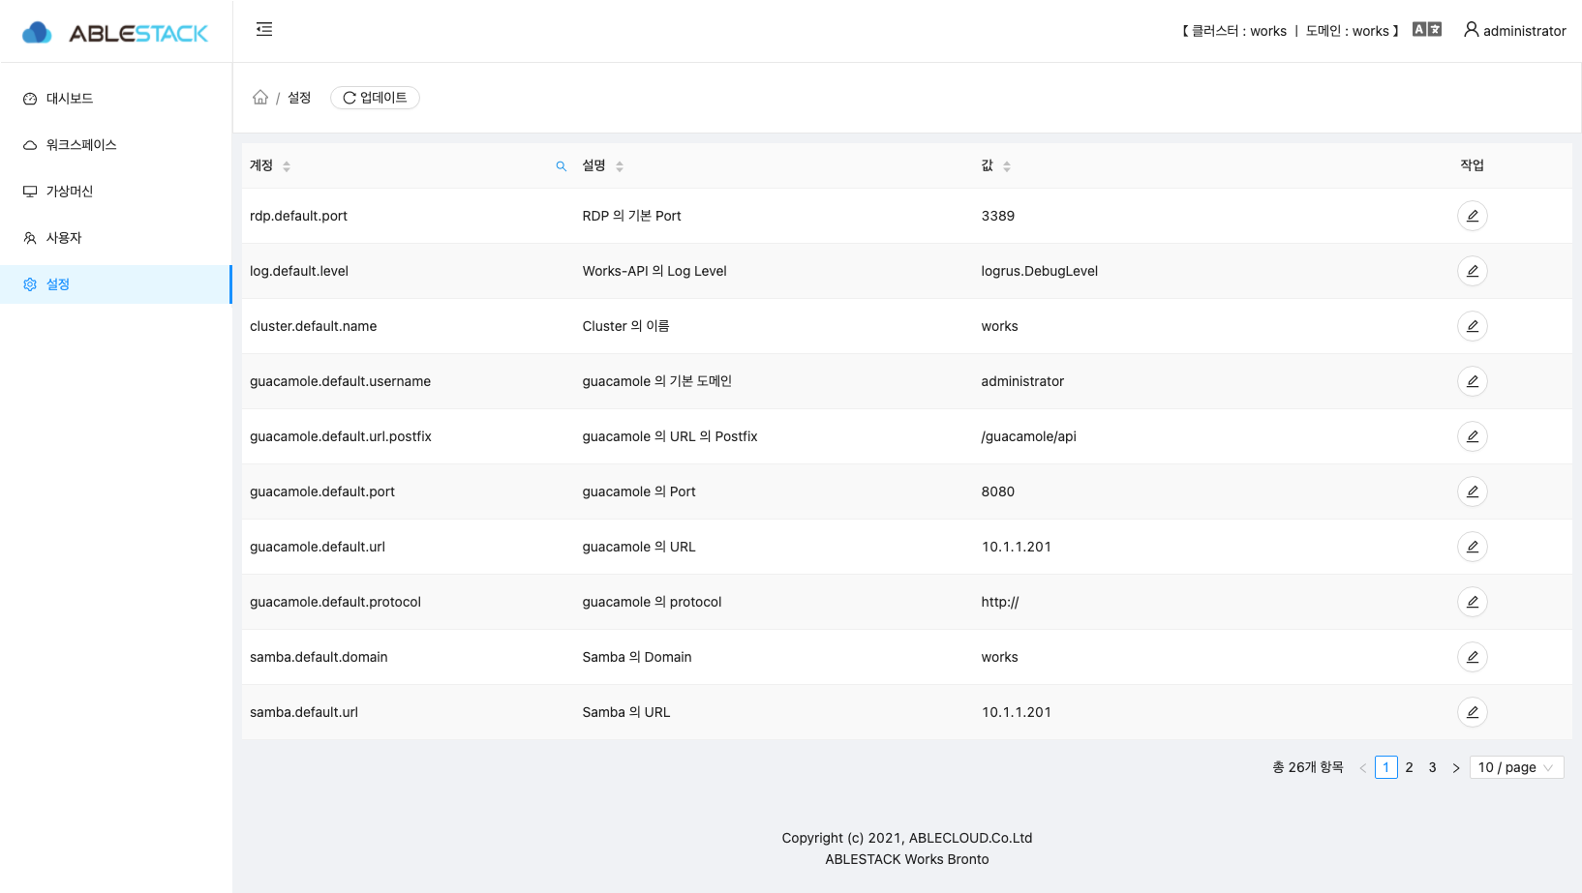Sort the 설명 column
Viewport: 1582px width, 893px height.
point(621,165)
